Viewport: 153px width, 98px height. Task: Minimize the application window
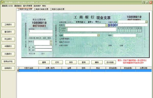[x=143, y=2]
